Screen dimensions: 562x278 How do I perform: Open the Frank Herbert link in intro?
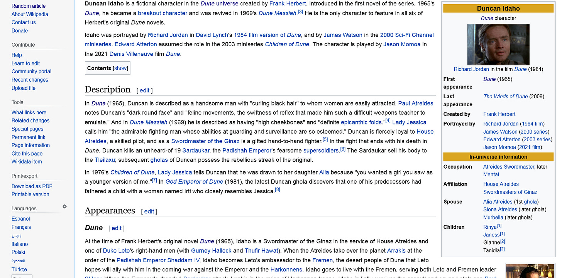pyautogui.click(x=288, y=3)
